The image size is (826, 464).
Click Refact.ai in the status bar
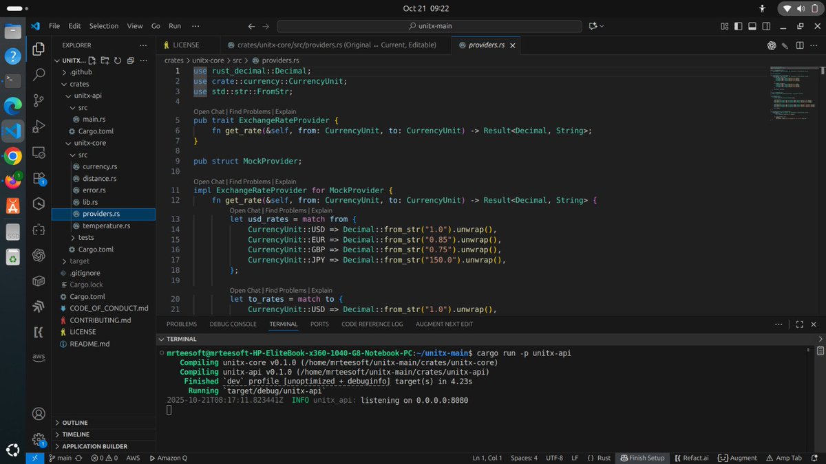(x=690, y=458)
